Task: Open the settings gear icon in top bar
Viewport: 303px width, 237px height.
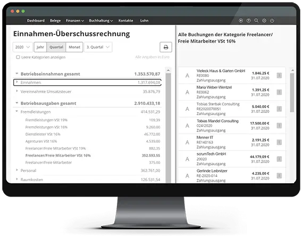Action: 264,21
